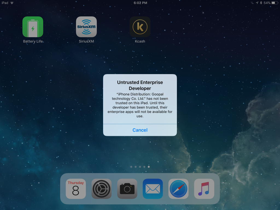The width and height of the screenshot is (280, 210).
Task: Launch Safari browser from the dock
Action: [179, 189]
